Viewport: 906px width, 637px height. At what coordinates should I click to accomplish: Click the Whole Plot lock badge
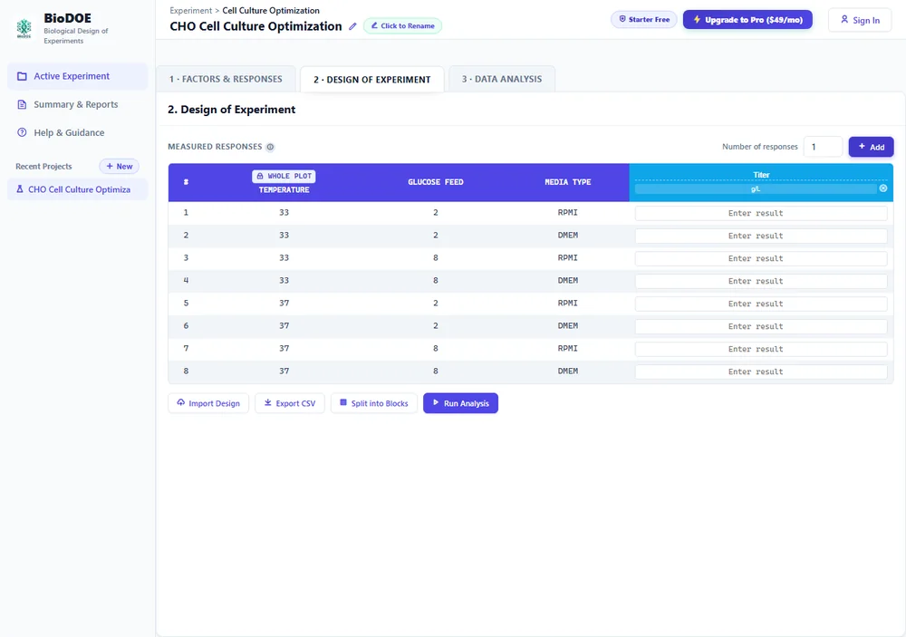(284, 176)
